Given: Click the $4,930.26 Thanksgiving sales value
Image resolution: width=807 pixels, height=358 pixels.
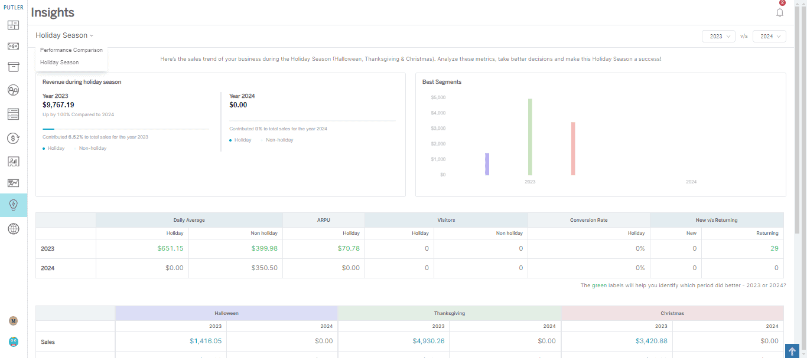Looking at the screenshot, I should pyautogui.click(x=428, y=341).
